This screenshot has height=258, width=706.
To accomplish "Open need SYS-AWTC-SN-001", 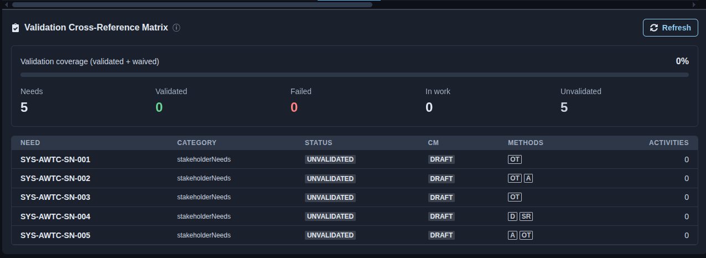I will point(55,159).
